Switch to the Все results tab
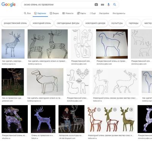The width and height of the screenshot is (152, 141). tap(27, 13)
